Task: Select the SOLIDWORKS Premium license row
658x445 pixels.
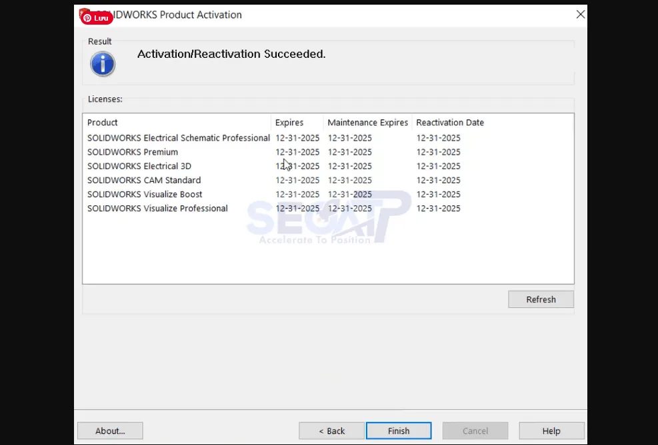Action: [x=133, y=152]
